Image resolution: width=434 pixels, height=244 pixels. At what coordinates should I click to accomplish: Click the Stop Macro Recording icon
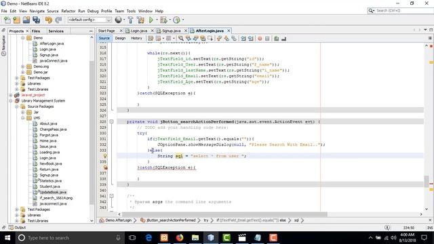(x=267, y=39)
